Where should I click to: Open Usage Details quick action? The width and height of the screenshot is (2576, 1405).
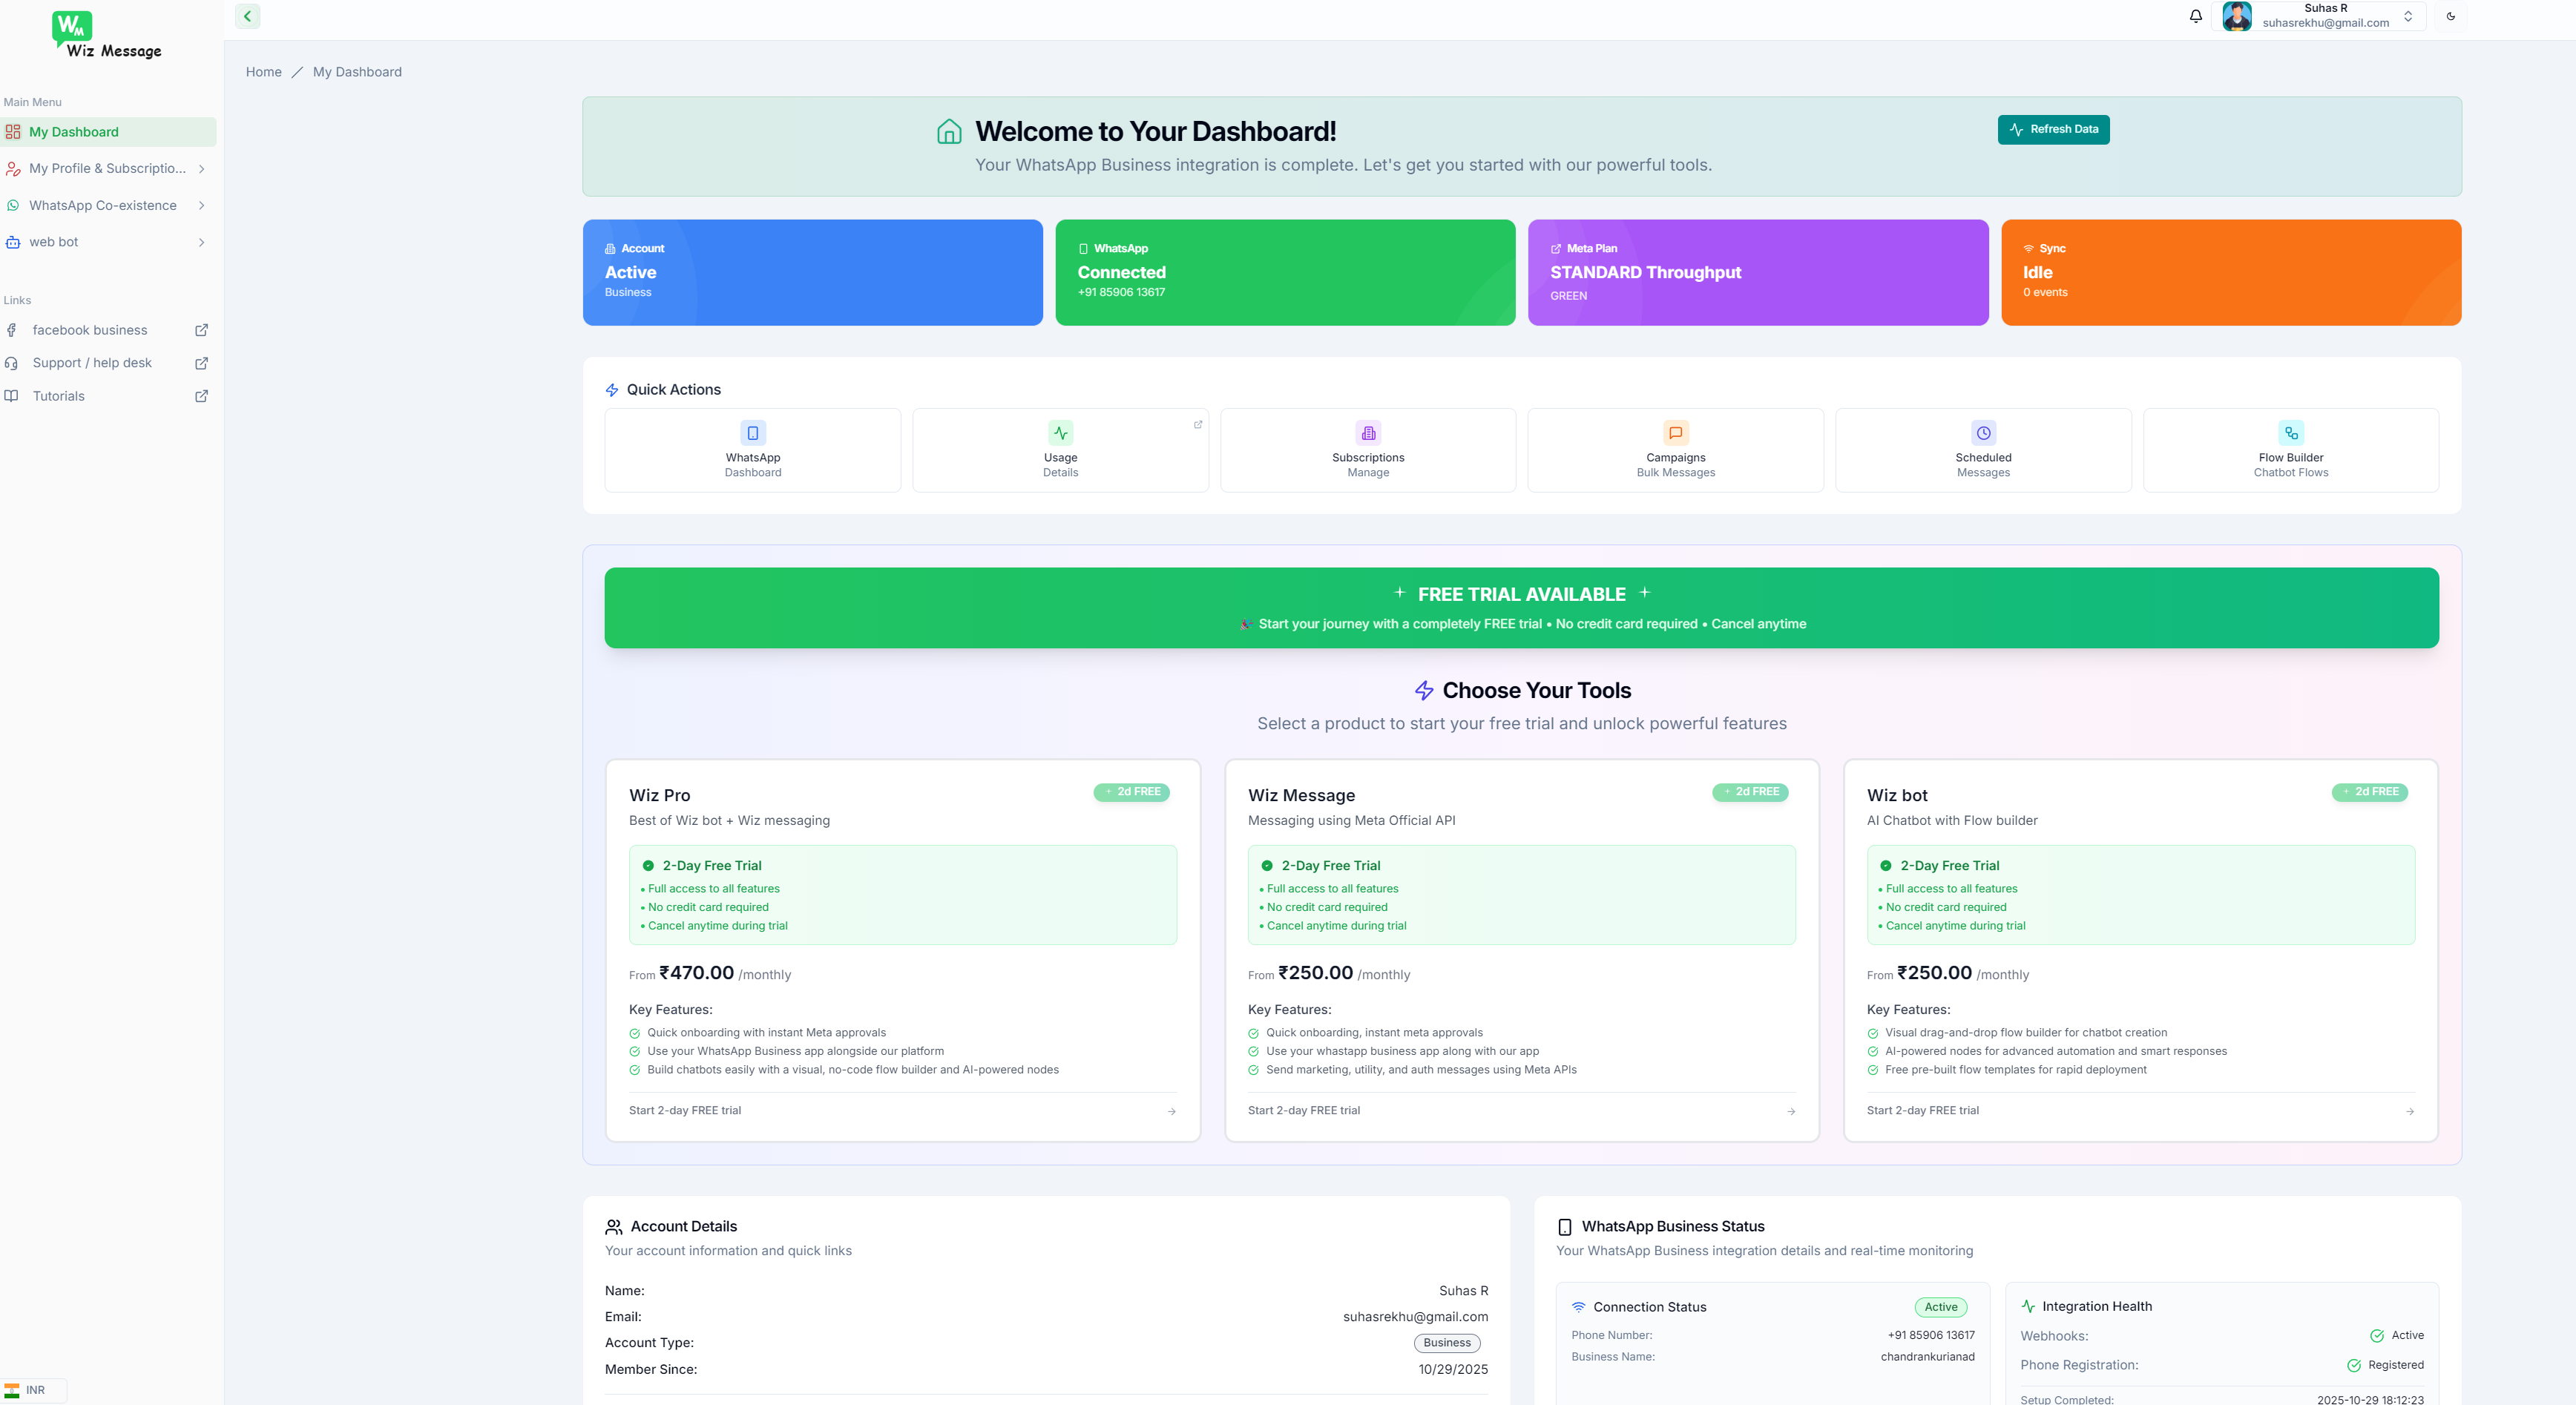click(x=1060, y=450)
